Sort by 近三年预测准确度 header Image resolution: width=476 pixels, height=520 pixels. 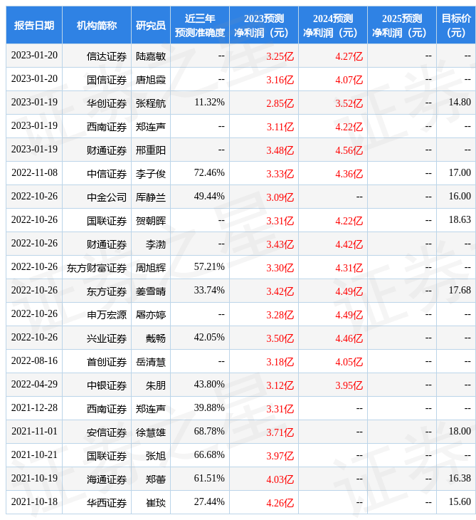(x=199, y=26)
